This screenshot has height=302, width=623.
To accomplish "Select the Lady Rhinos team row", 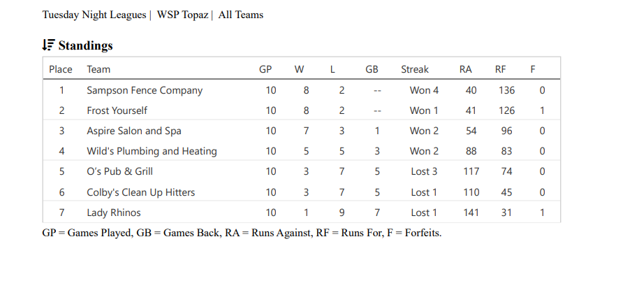I will click(x=113, y=213).
